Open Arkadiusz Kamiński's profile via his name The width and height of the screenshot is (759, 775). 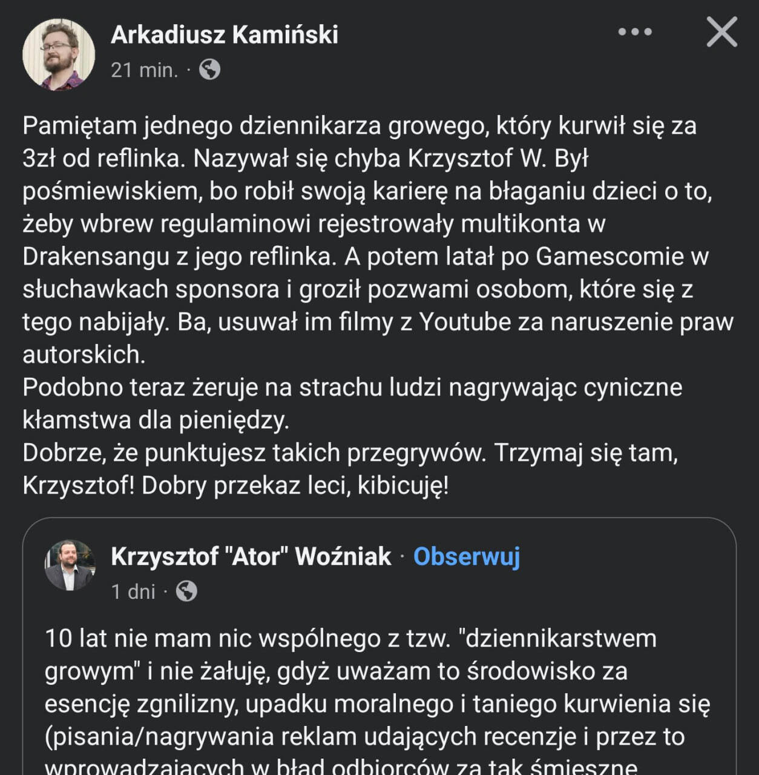click(x=225, y=35)
